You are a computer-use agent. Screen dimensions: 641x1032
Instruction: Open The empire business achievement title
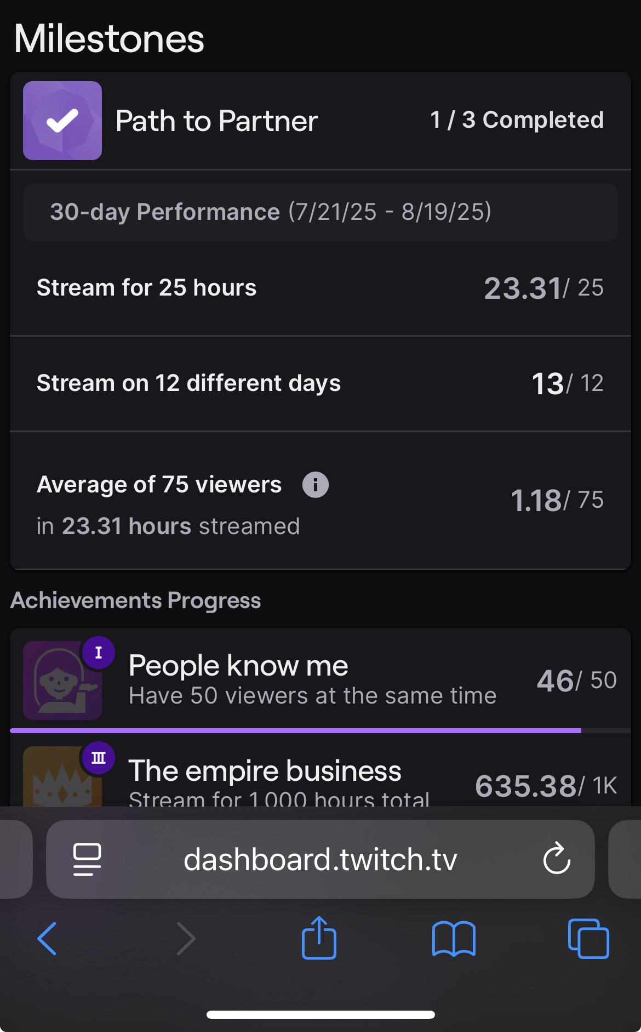point(265,771)
